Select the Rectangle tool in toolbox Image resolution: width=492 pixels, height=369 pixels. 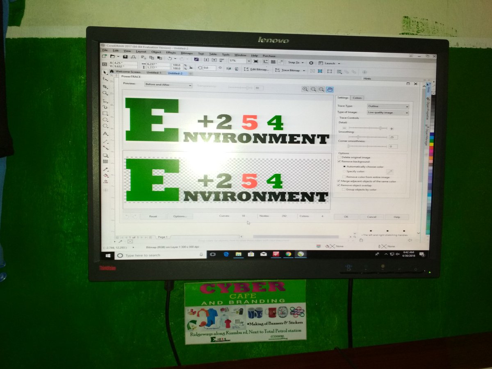point(105,114)
